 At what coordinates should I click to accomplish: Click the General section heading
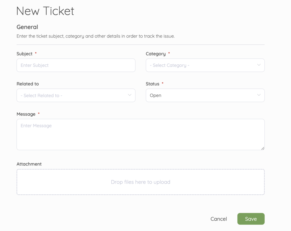click(x=27, y=27)
